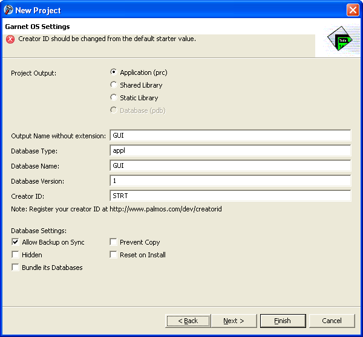Click the Database Settings label
Screen dimensions: 363x337
(x=39, y=231)
